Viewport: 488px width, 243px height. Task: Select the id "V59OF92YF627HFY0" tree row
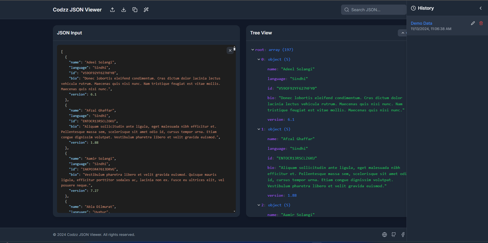[x=292, y=88]
